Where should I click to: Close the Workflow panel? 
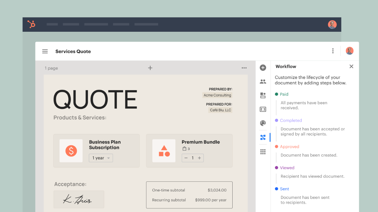click(x=351, y=67)
